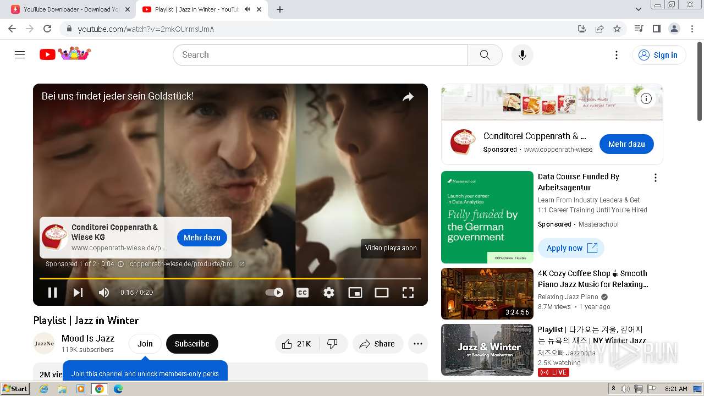Open 4K Cozy Coffee Shop video title
Image resolution: width=704 pixels, height=396 pixels.
[x=593, y=279]
